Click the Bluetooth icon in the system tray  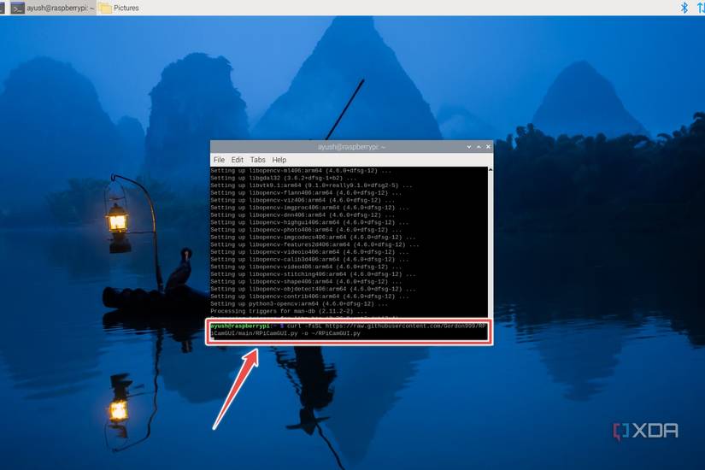684,8
